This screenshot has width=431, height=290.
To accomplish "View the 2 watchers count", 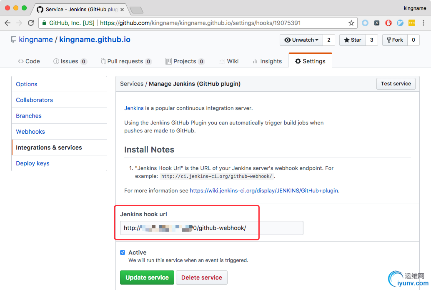I will coord(329,40).
